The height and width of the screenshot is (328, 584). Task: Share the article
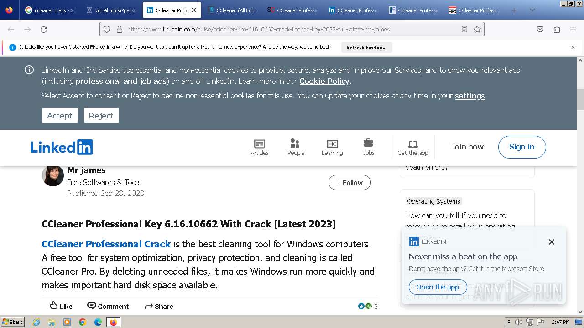[159, 306]
